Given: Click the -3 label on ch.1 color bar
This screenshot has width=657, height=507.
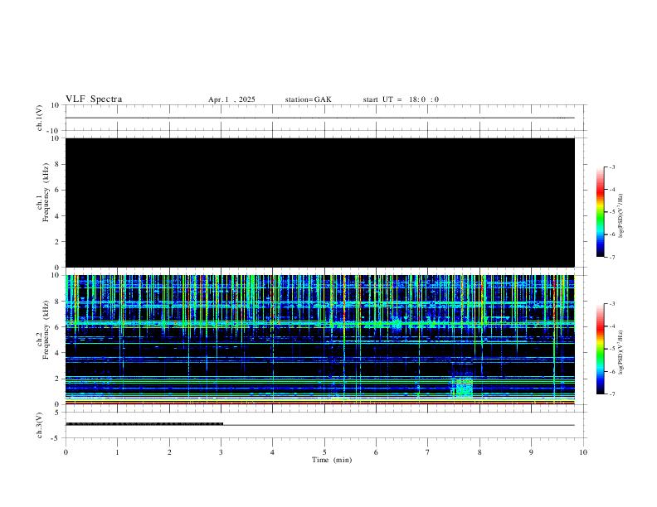Looking at the screenshot, I should point(612,167).
